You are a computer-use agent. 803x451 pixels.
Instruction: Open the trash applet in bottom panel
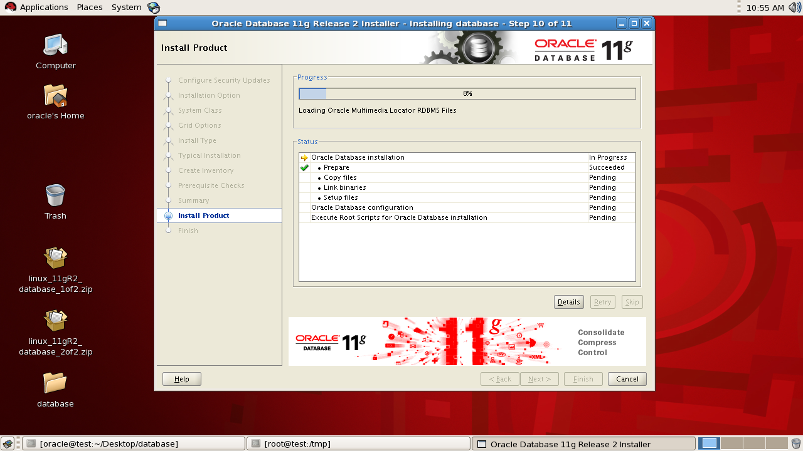click(x=795, y=443)
